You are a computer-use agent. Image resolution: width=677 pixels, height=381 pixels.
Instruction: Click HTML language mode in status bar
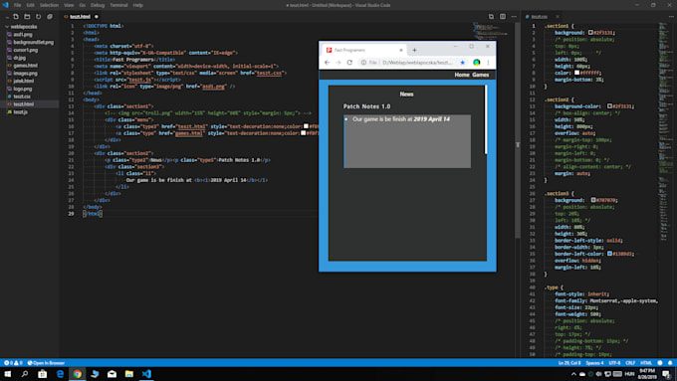646,363
